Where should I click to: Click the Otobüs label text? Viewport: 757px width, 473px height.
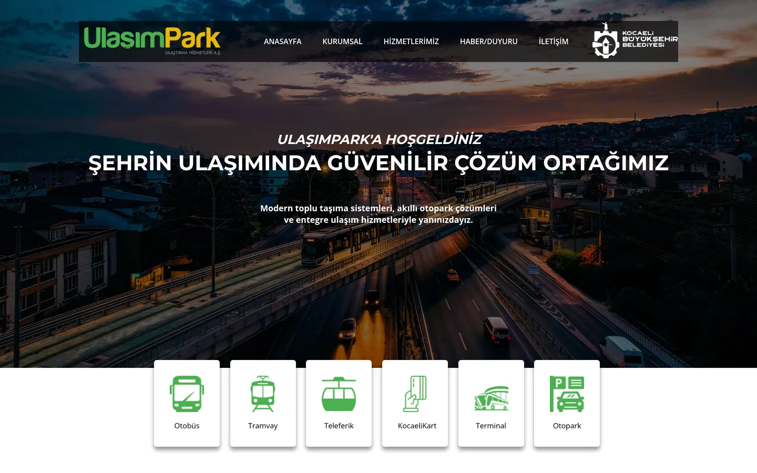click(x=187, y=426)
